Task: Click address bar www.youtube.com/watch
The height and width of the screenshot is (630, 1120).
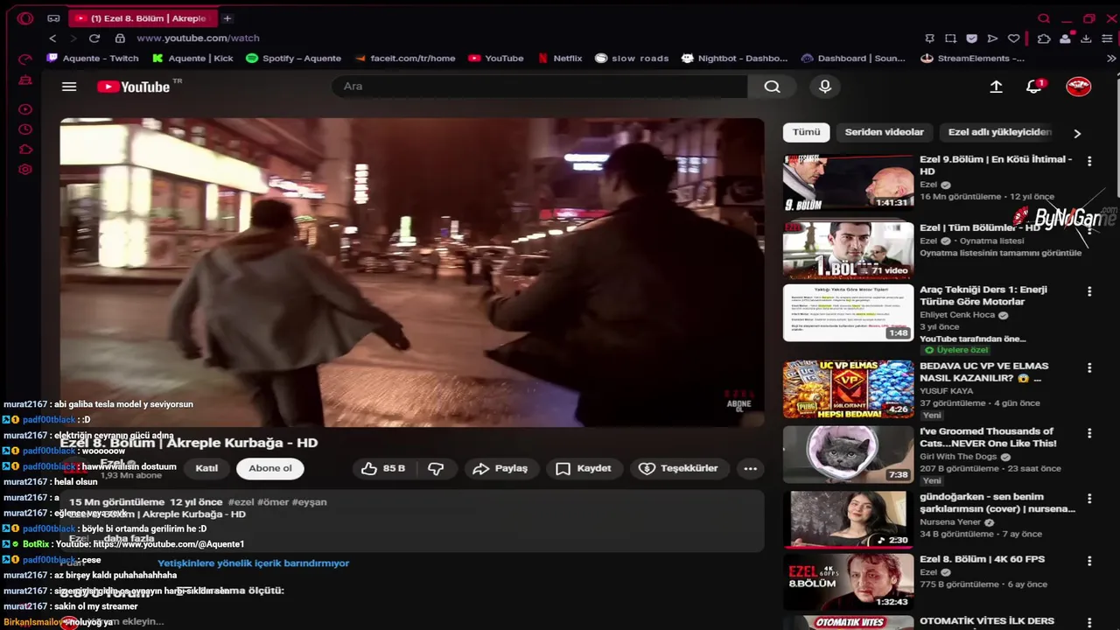Action: [198, 38]
